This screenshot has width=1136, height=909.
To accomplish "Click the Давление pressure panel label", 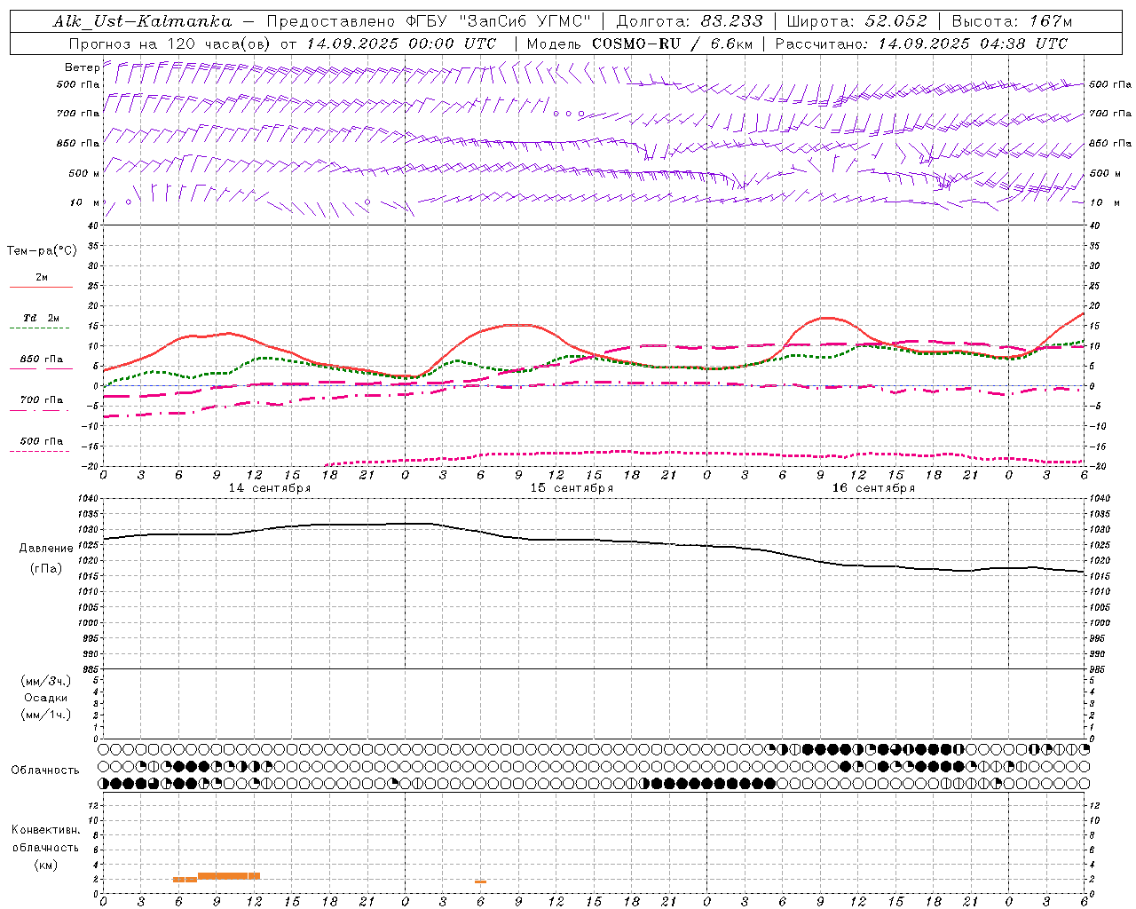I will pos(46,548).
